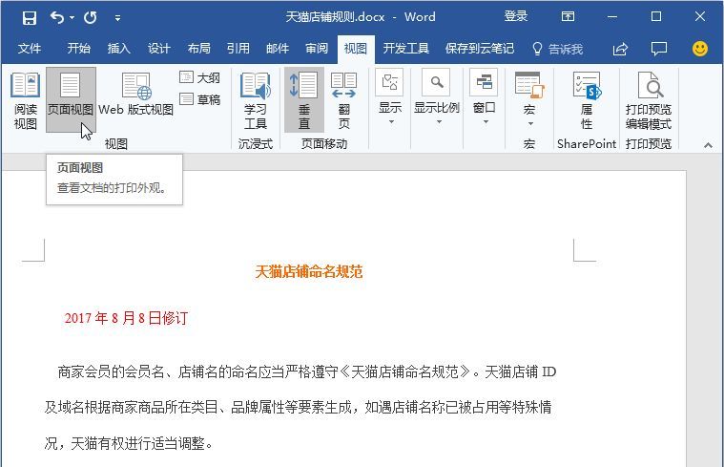This screenshot has height=467, width=724.
Task: Open the 文件 menu
Action: click(x=29, y=49)
